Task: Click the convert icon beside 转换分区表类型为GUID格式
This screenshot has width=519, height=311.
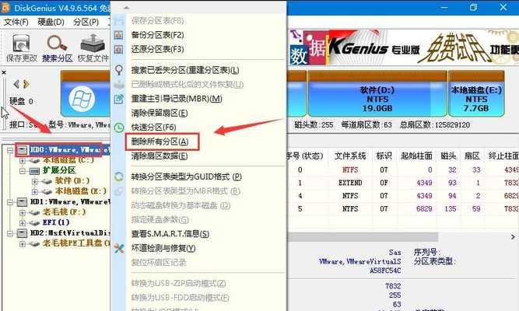Action: 118,176
